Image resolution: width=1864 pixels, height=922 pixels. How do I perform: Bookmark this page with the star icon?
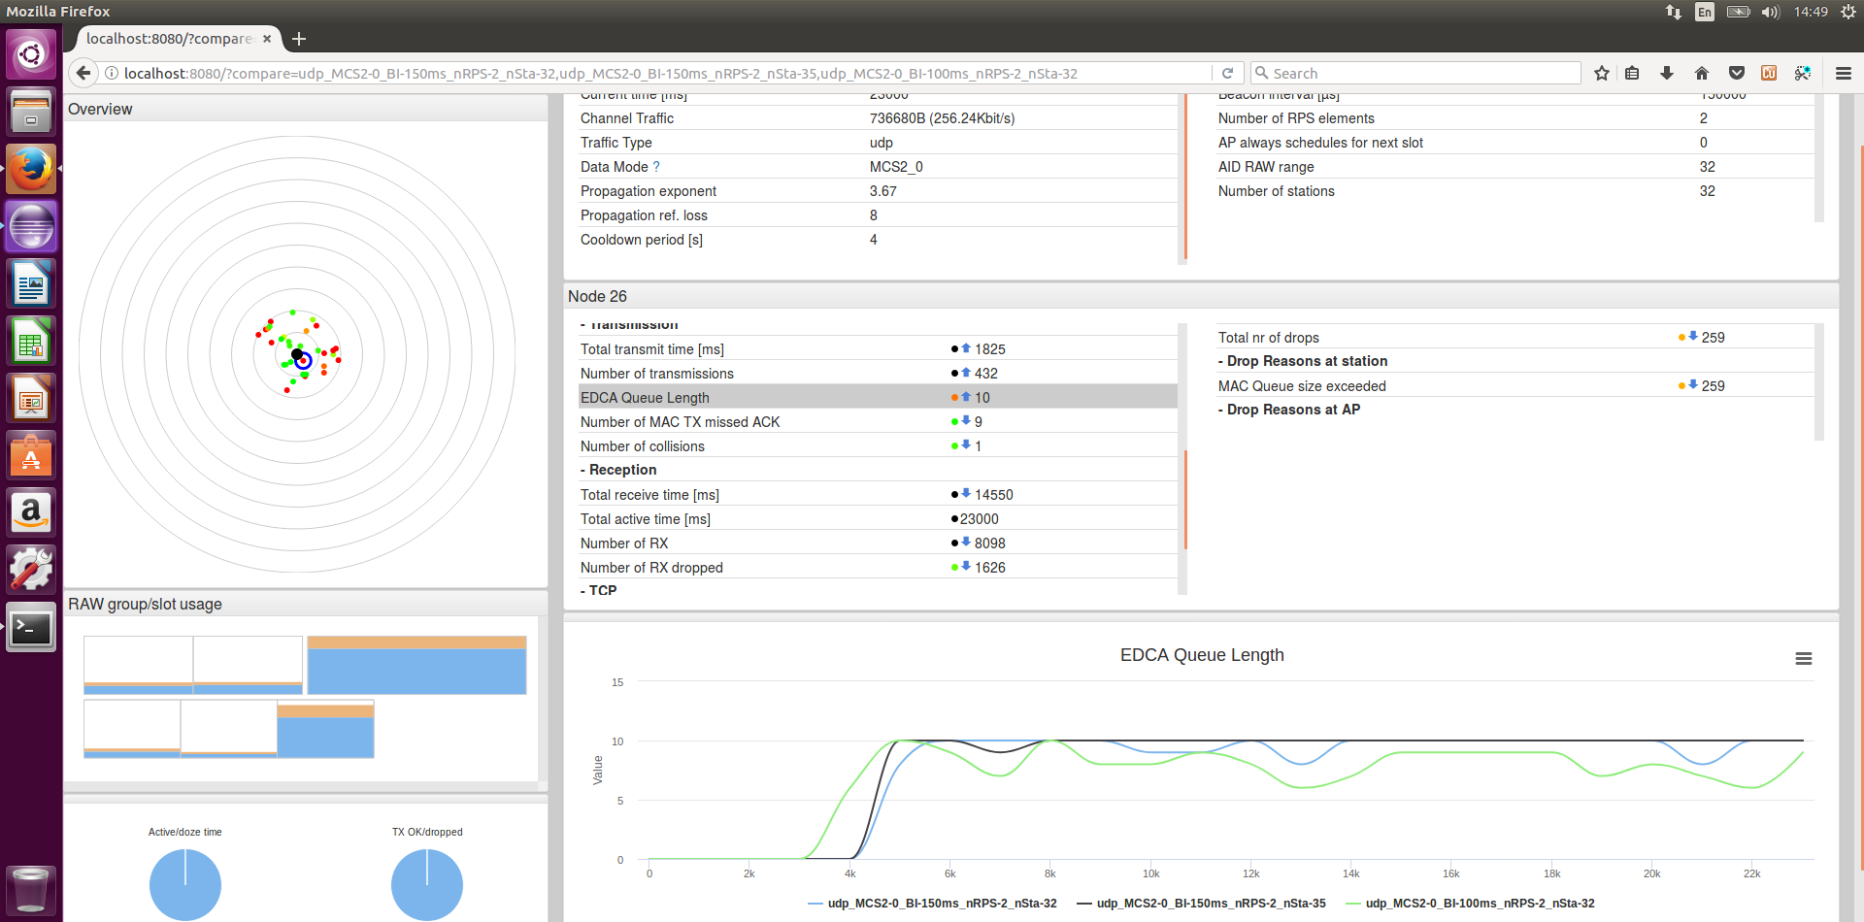pyautogui.click(x=1602, y=73)
